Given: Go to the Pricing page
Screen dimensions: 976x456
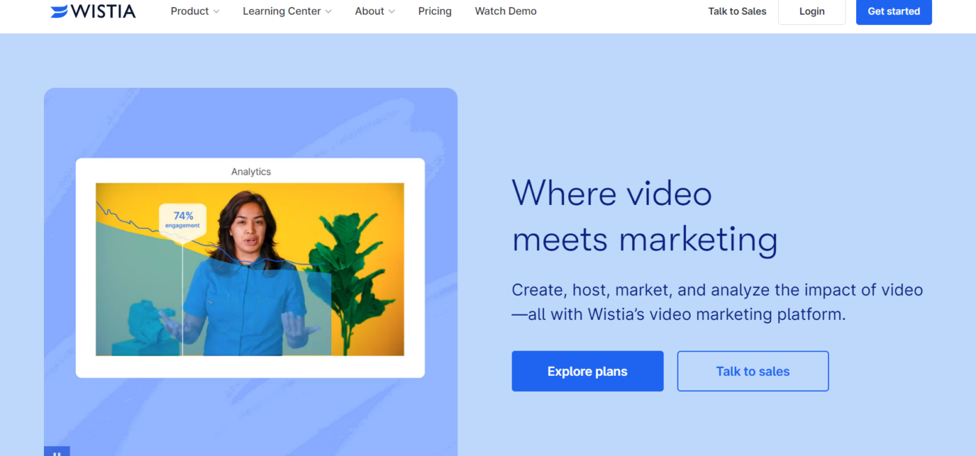Looking at the screenshot, I should point(434,11).
